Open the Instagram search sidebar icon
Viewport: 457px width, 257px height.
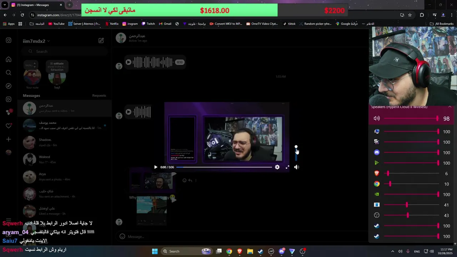pos(9,72)
